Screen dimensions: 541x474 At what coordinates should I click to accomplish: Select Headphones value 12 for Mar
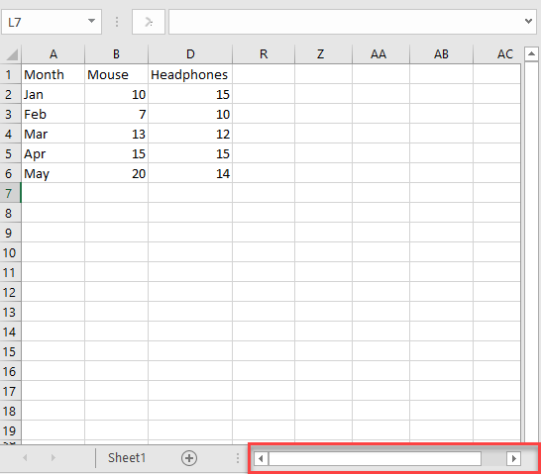click(190, 134)
